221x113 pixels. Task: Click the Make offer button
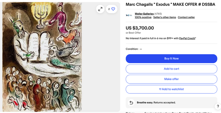coord(171,79)
